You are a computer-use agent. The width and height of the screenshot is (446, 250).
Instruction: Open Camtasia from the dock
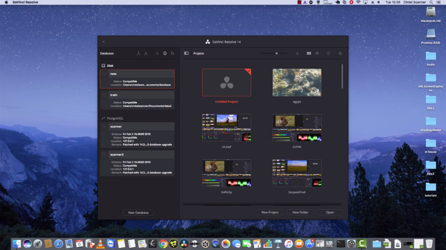point(362,244)
